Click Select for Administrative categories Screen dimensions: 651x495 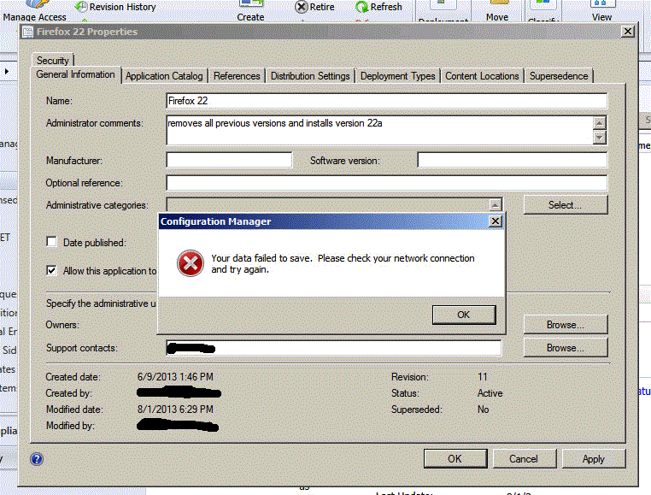(x=566, y=205)
